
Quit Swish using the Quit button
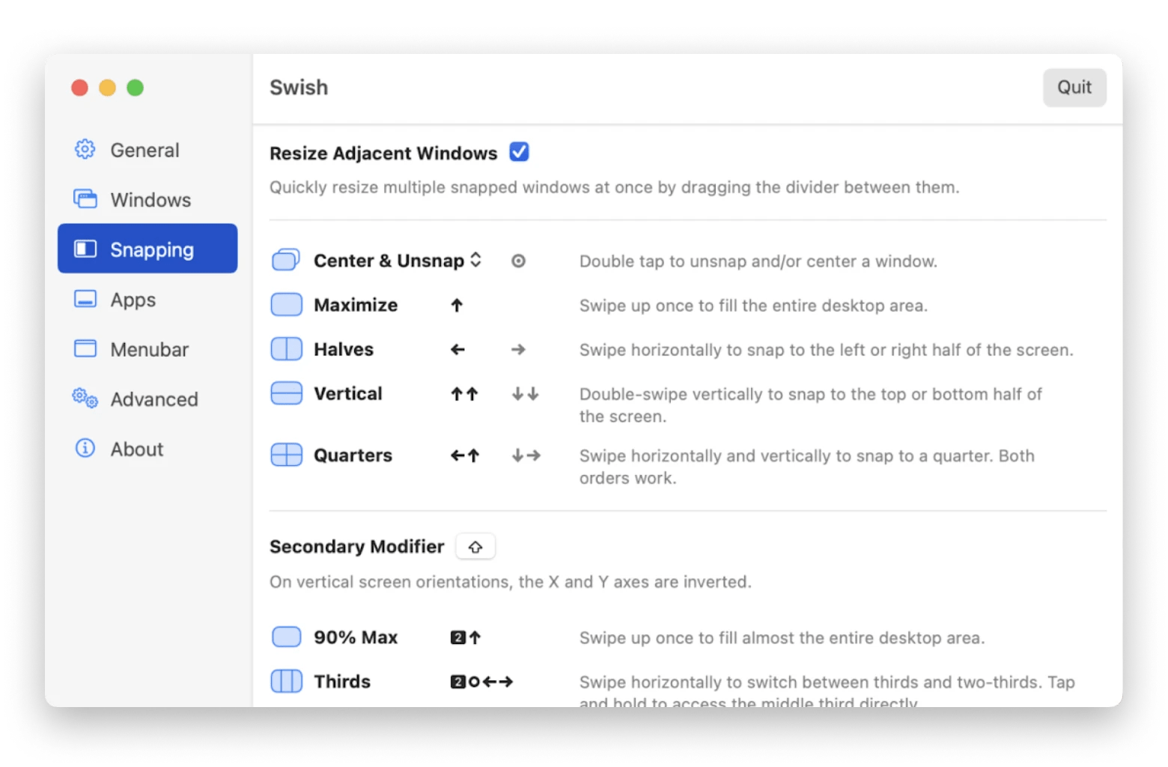pos(1074,87)
